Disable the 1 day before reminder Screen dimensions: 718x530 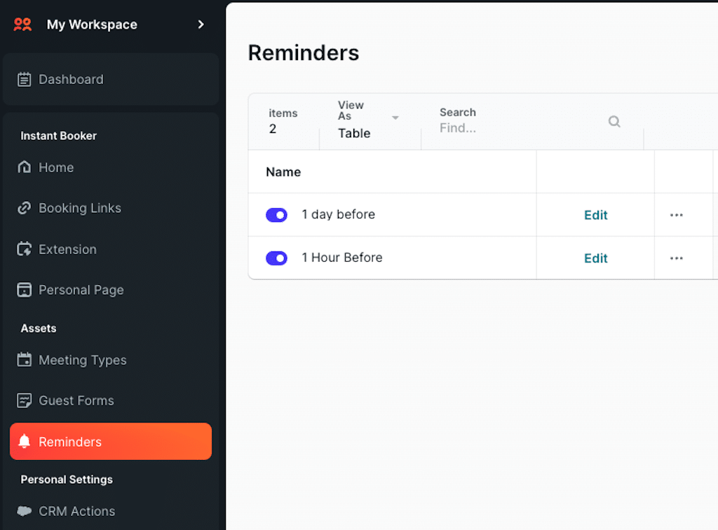click(x=276, y=215)
